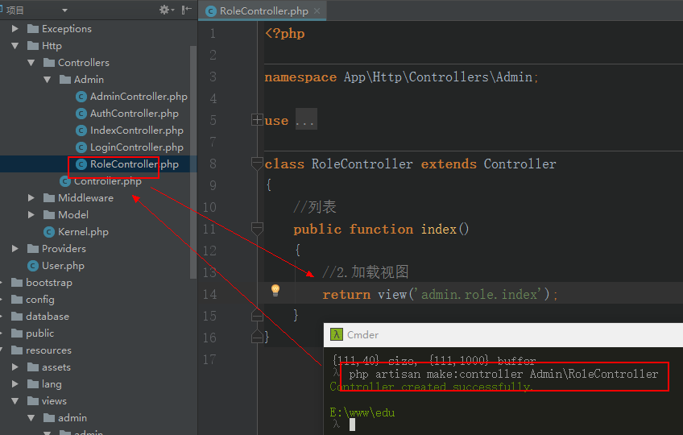This screenshot has width=683, height=435.
Task: Click the Cmder lambda window icon
Action: pyautogui.click(x=337, y=334)
